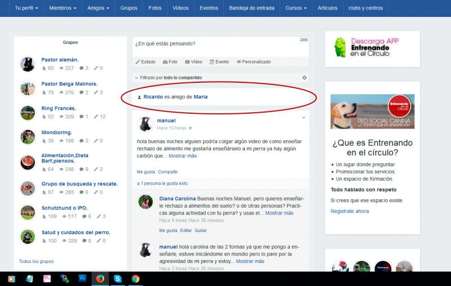Open the Mondioring group

pos(57,132)
